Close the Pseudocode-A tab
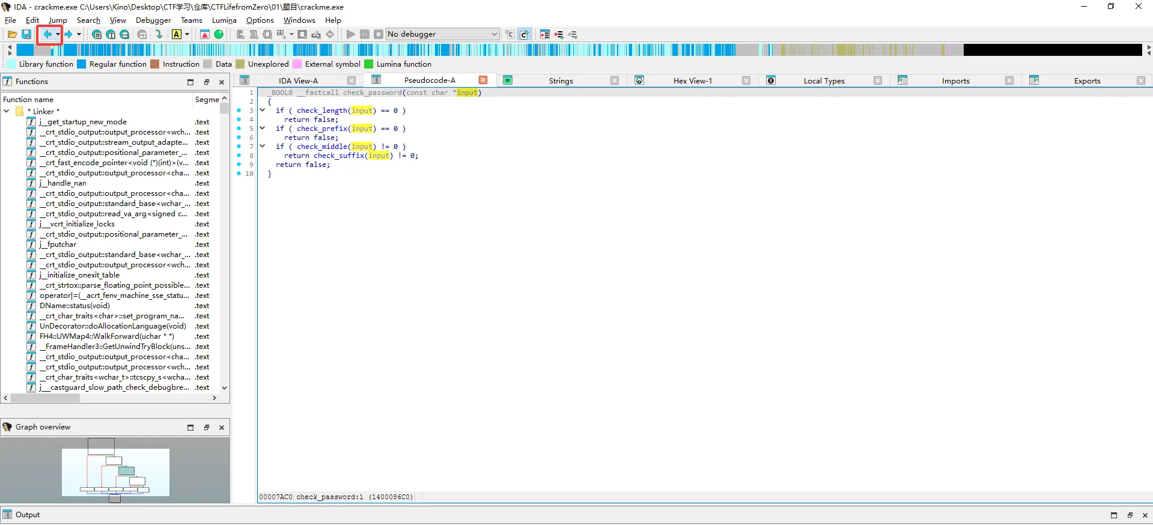This screenshot has width=1153, height=525. [x=483, y=80]
